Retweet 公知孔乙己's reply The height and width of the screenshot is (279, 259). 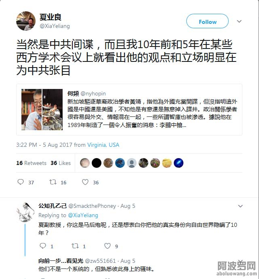click(x=75, y=246)
